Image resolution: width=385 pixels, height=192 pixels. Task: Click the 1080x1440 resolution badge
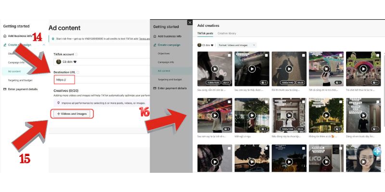[286, 83]
